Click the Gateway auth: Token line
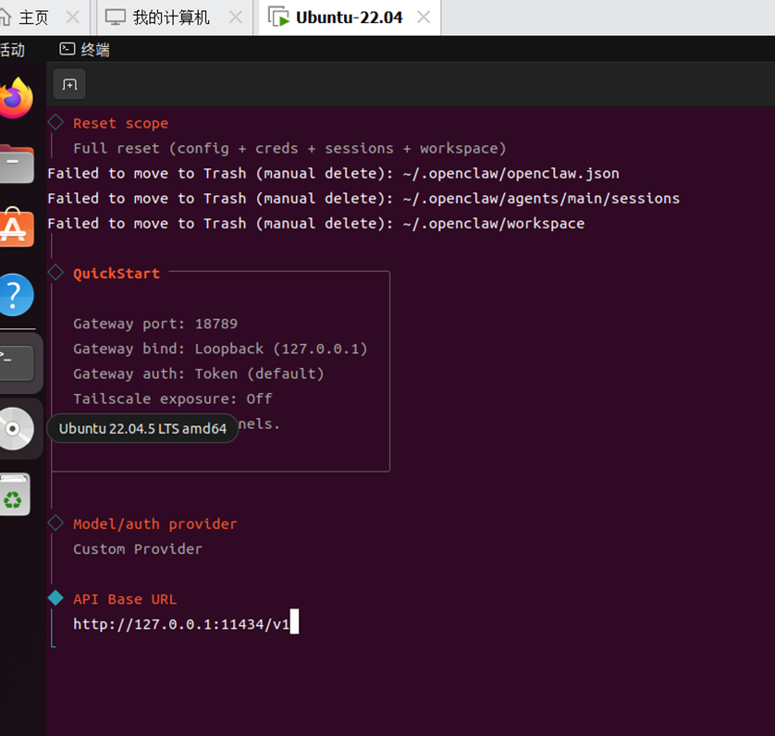Viewport: 775px width, 736px height. click(199, 374)
